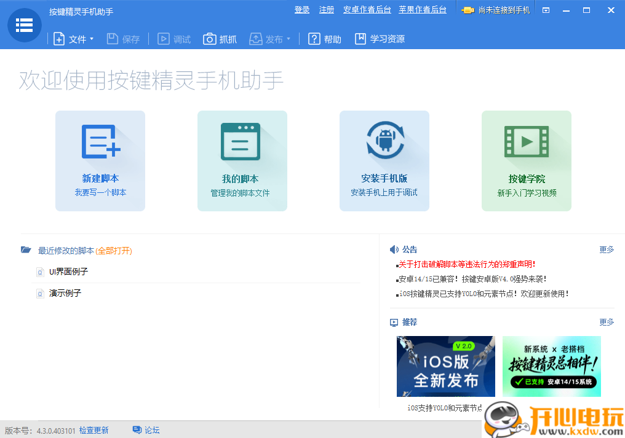Open the 论坛 forum from status bar
Screen dimensions: 625x438
tap(145, 430)
